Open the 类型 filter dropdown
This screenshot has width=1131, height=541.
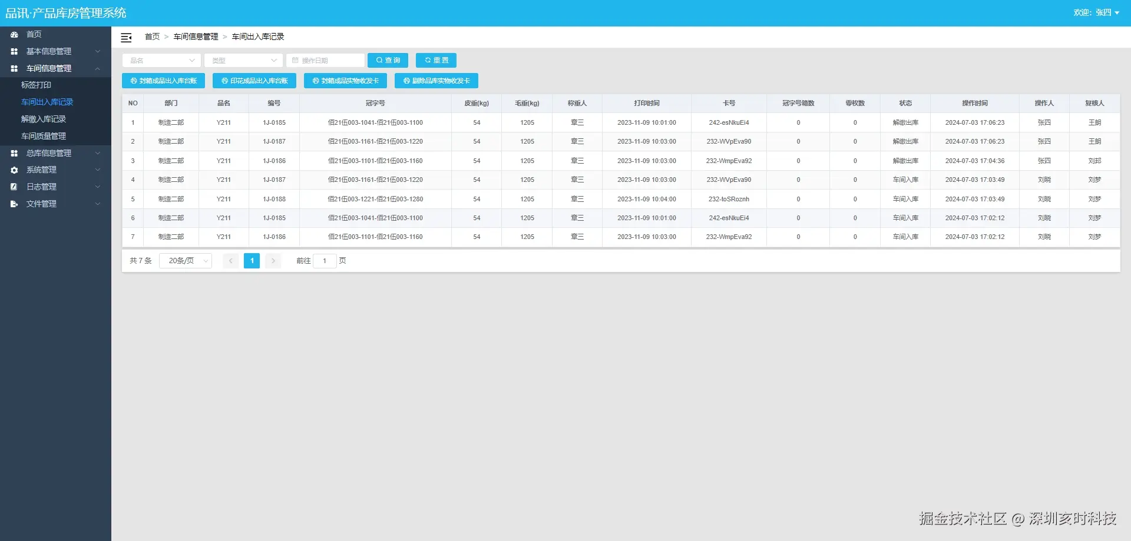pyautogui.click(x=243, y=61)
